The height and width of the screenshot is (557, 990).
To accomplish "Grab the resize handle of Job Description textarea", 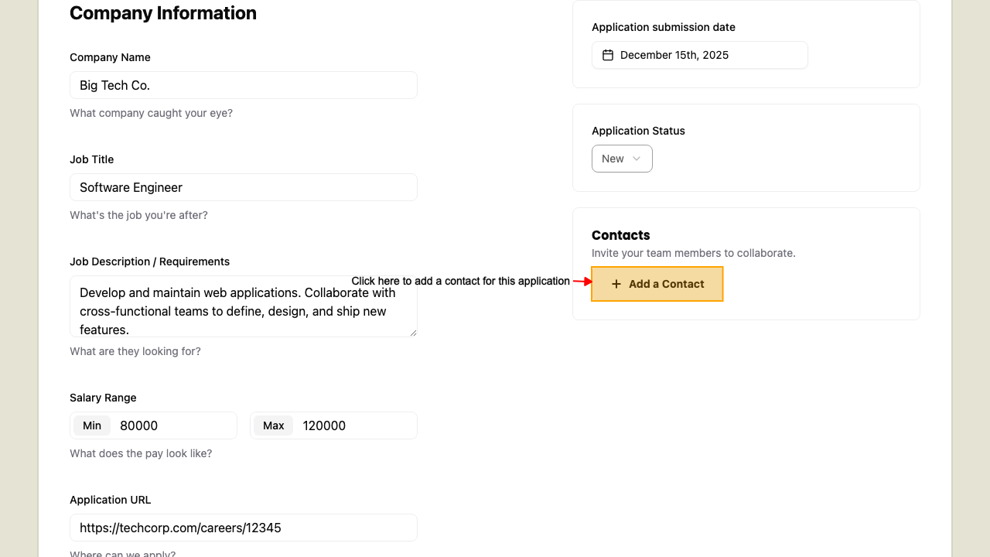I will [413, 333].
